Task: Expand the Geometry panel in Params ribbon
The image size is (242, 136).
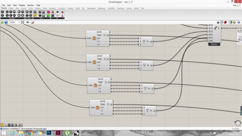Action: point(12,18)
